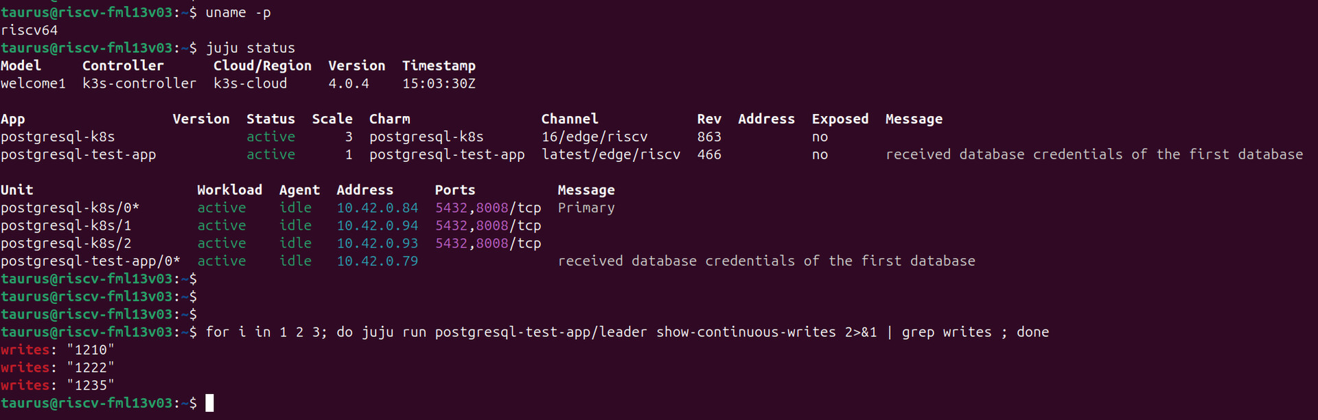Click the latest/edge/riscv channel value
The image size is (1318, 420).
click(610, 155)
